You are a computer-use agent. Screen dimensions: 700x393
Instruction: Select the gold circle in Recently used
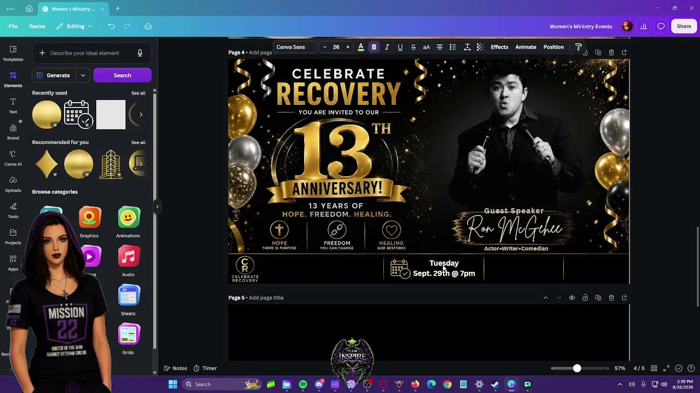click(x=46, y=115)
